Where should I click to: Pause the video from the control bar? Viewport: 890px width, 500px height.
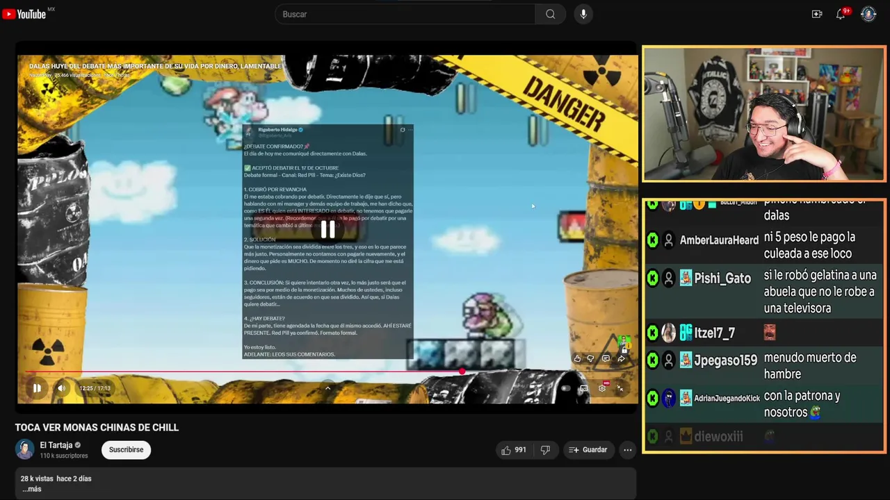click(x=37, y=388)
